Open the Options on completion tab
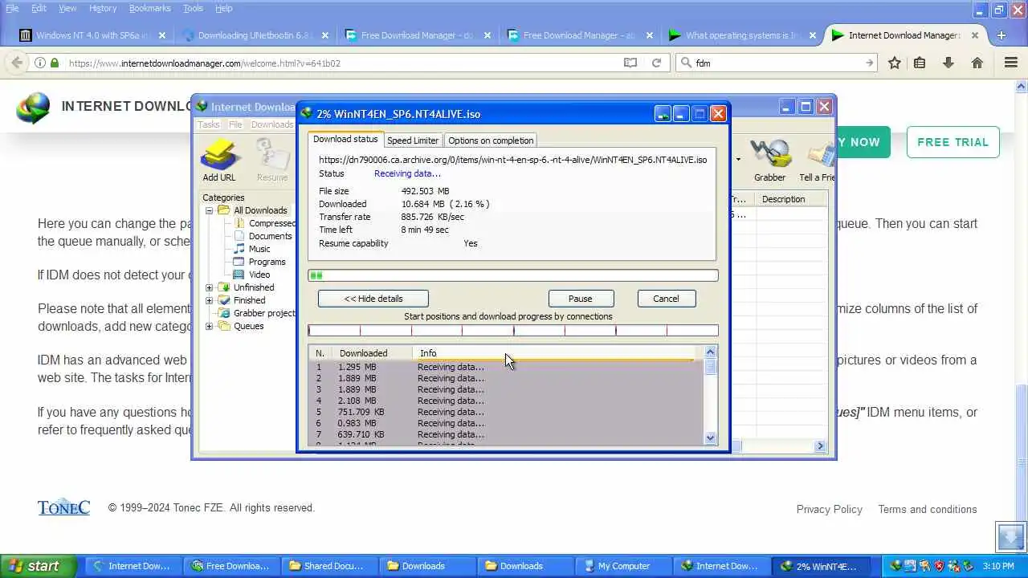The height and width of the screenshot is (578, 1028). click(491, 140)
